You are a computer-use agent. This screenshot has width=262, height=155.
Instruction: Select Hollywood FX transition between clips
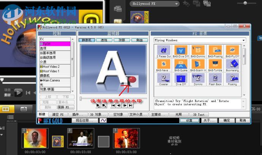coord(58,141)
